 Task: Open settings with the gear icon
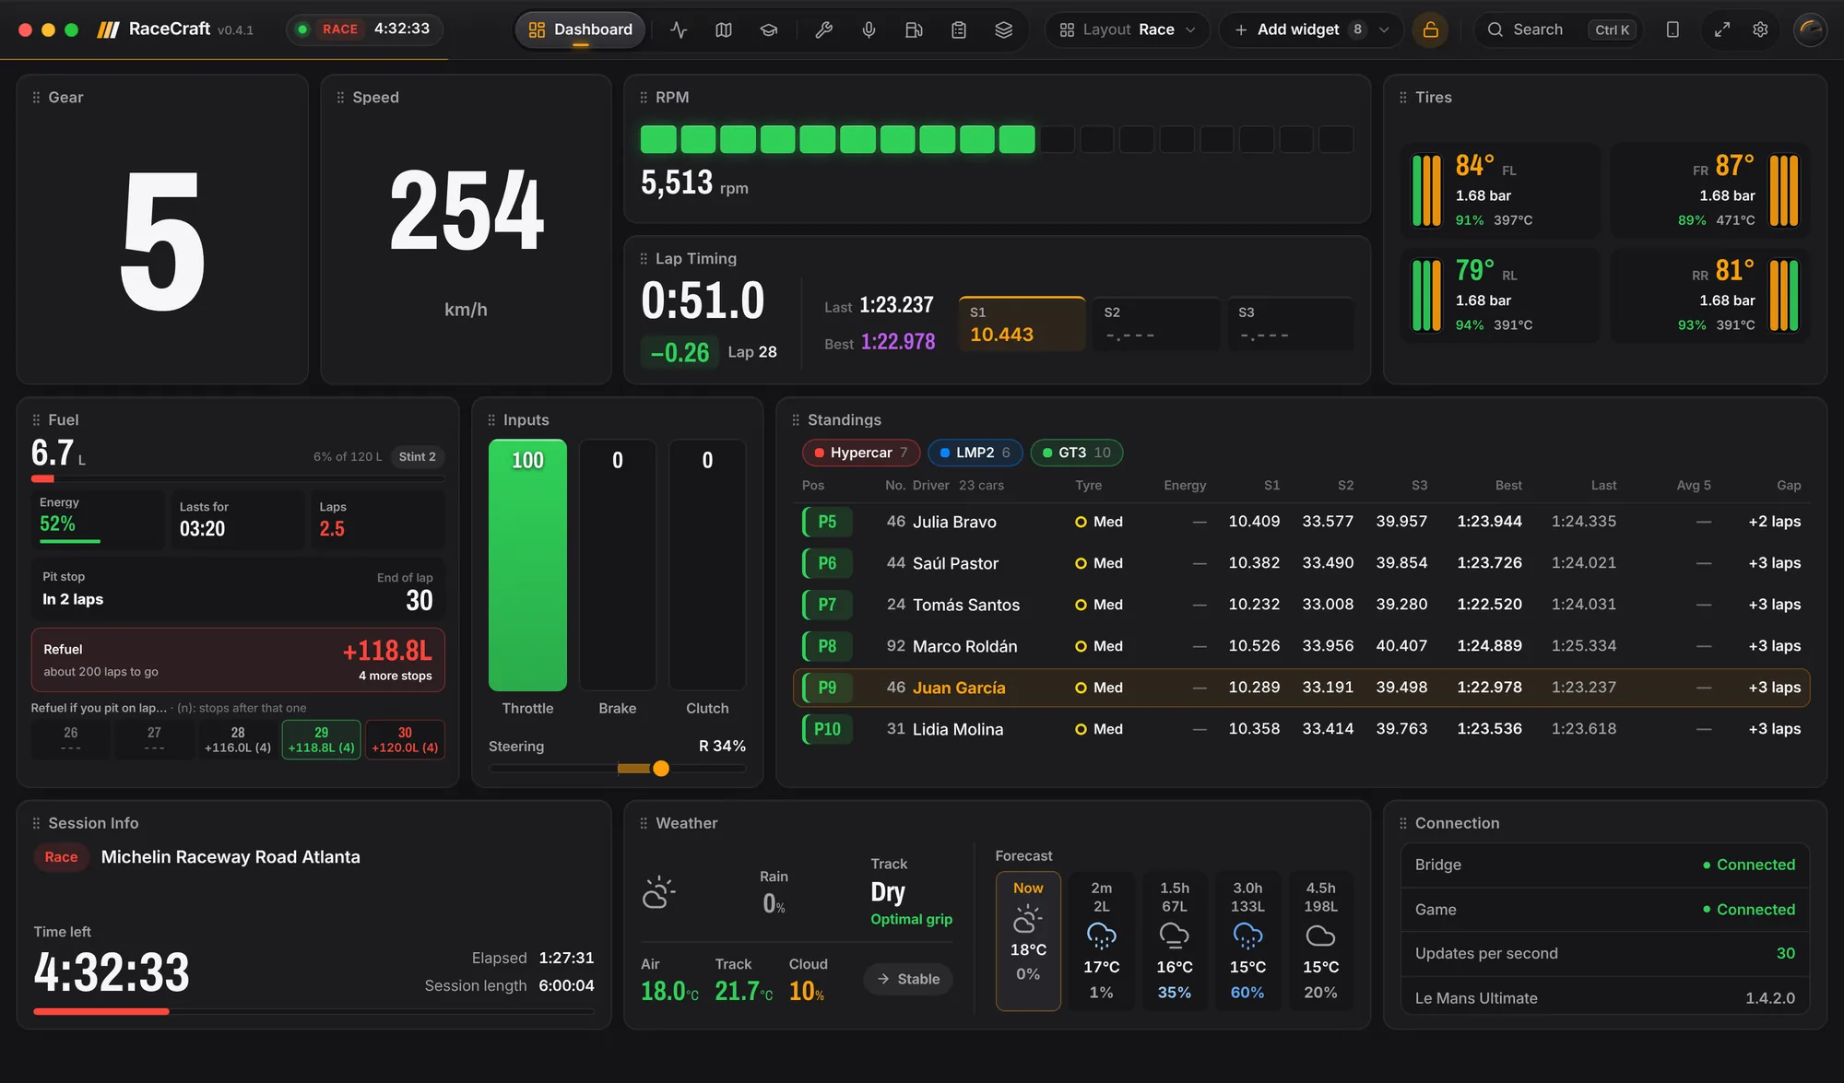click(1760, 29)
